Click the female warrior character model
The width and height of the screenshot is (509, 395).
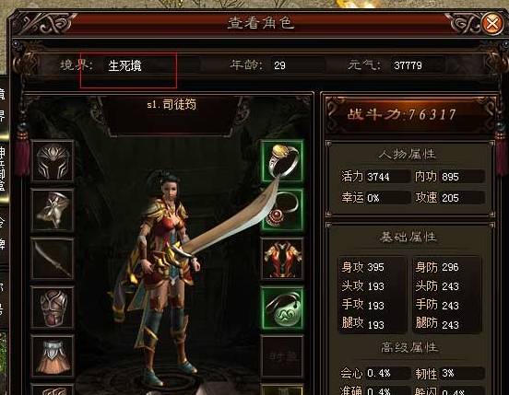point(162,275)
